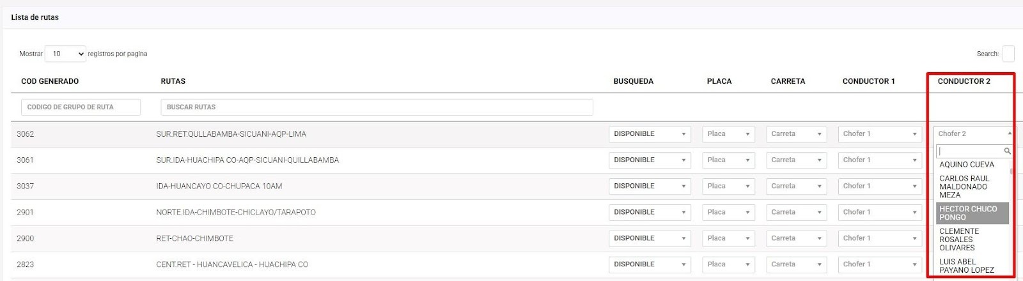
Task: Open Carreta dropdown for route 3037
Action: [x=796, y=186]
